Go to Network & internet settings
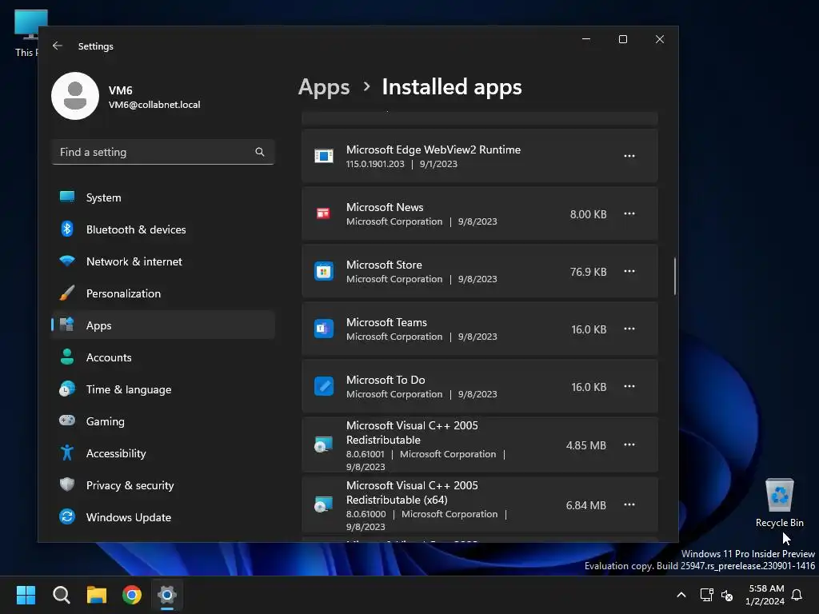The image size is (819, 614). 163,261
